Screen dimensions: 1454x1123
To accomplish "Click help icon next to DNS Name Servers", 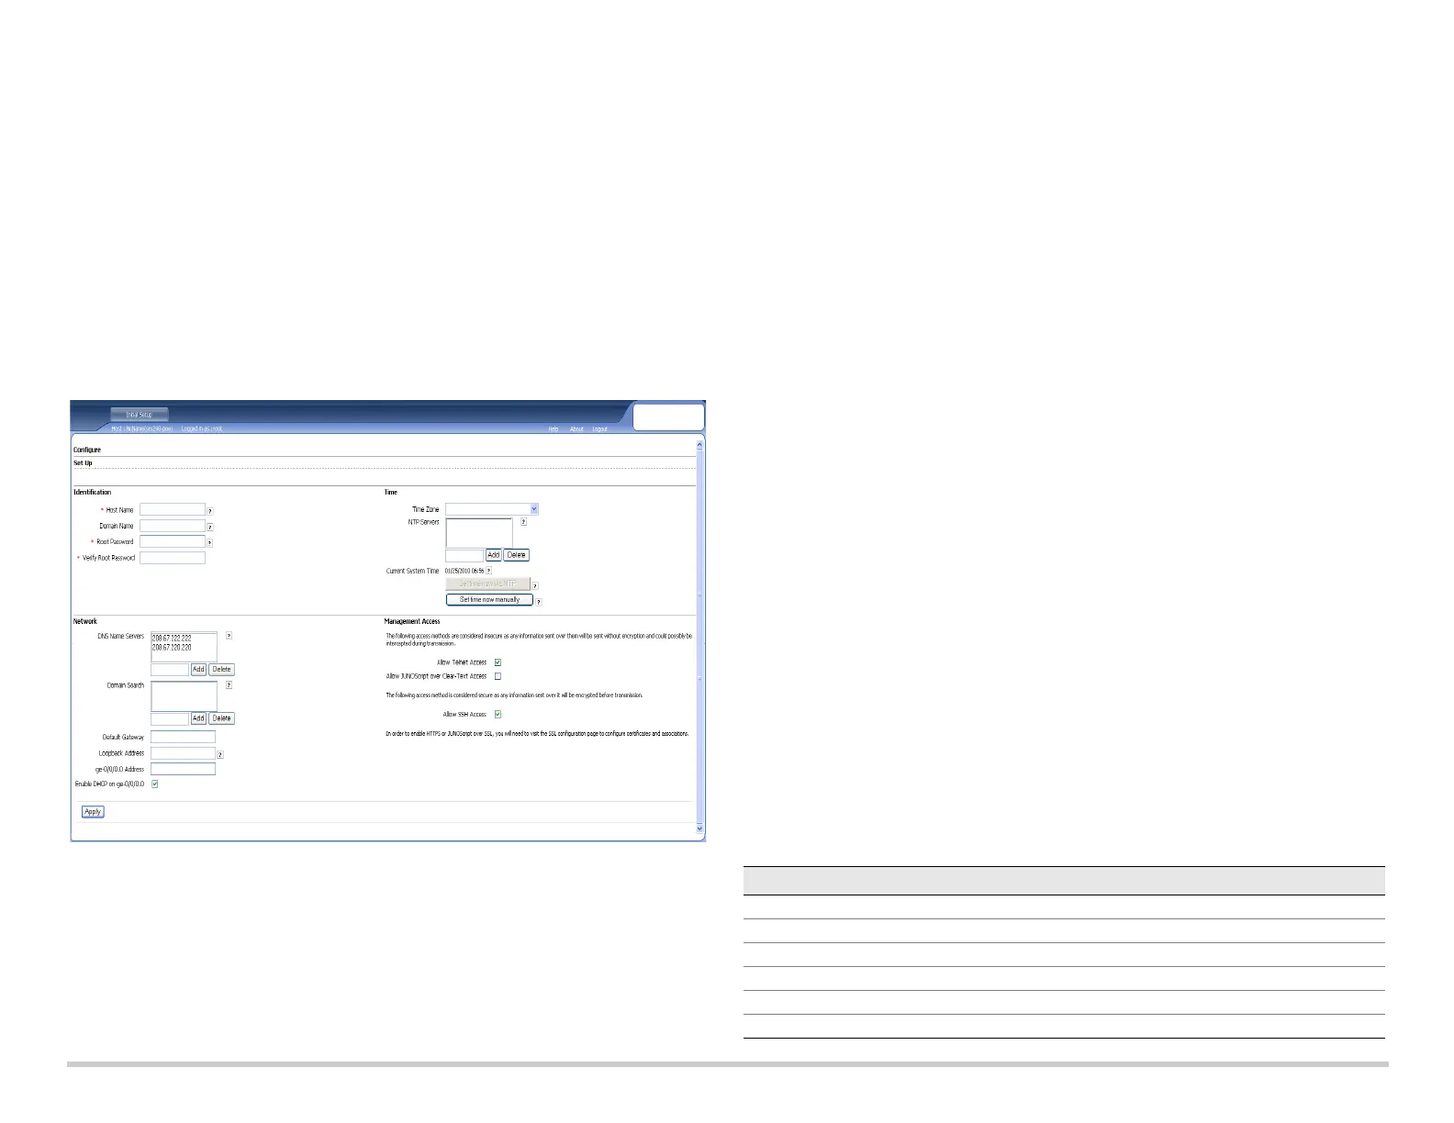I will [229, 636].
